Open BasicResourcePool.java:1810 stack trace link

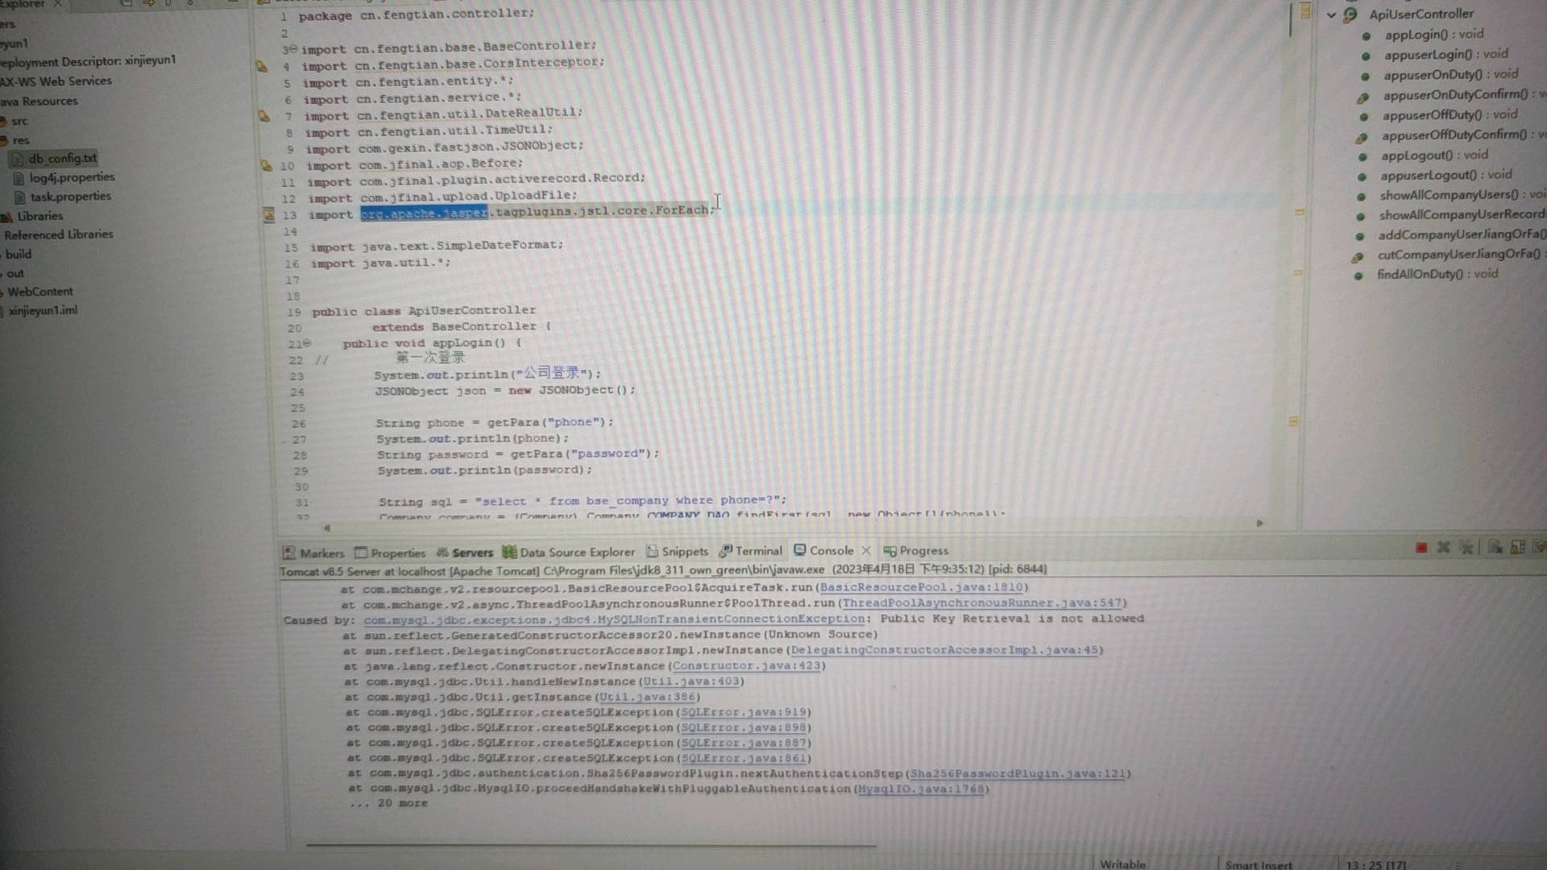click(x=921, y=587)
